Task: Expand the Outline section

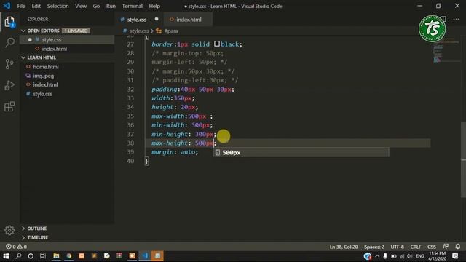Action: point(23,229)
